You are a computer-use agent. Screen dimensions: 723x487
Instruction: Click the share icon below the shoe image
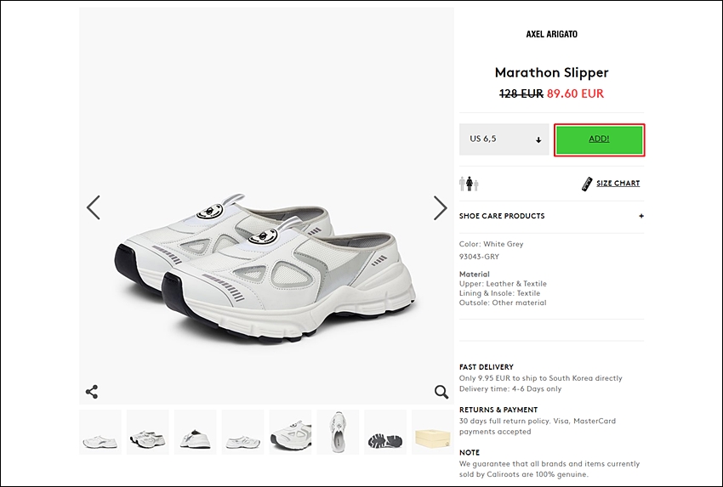92,392
